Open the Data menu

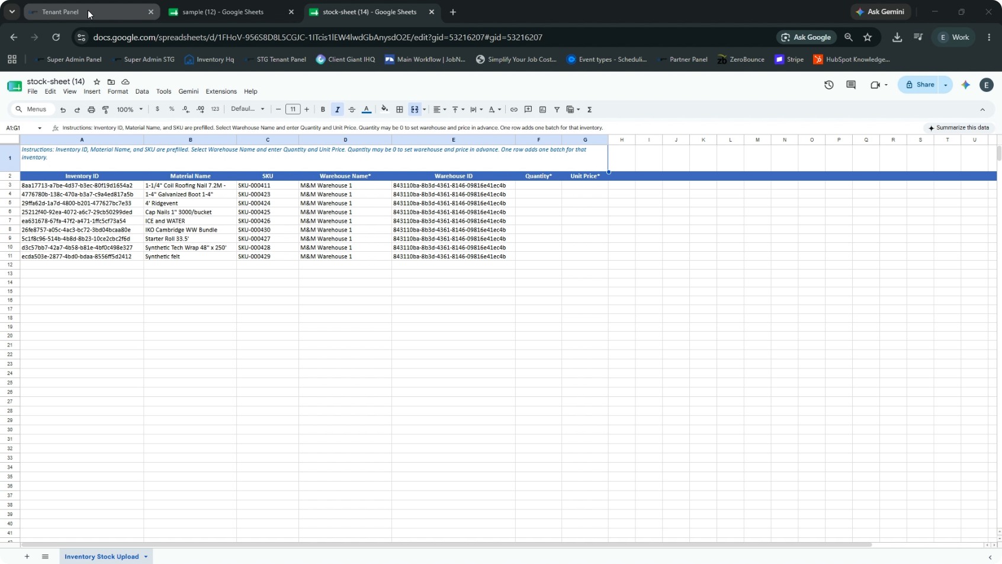(142, 92)
